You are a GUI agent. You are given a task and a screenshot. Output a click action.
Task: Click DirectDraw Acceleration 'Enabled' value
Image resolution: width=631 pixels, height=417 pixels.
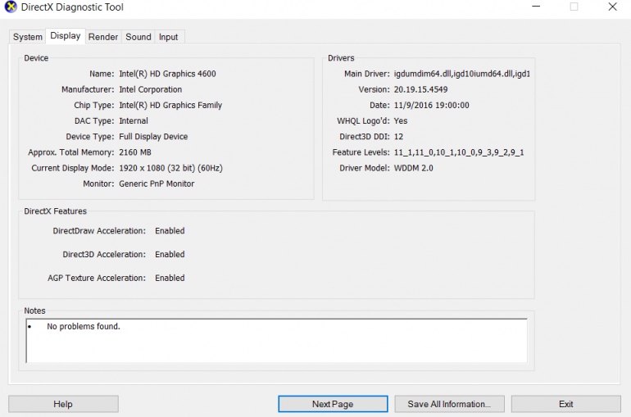click(x=170, y=231)
